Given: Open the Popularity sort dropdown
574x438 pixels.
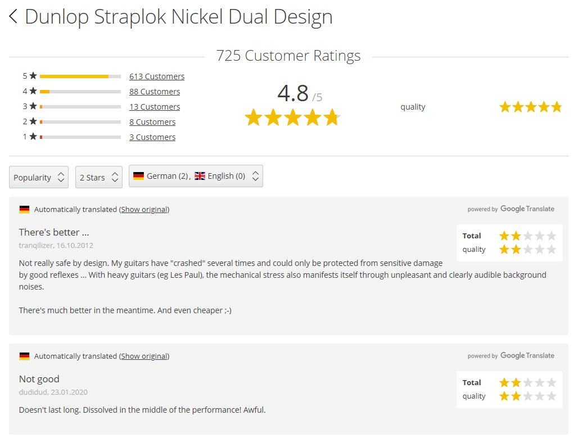Looking at the screenshot, I should point(39,177).
